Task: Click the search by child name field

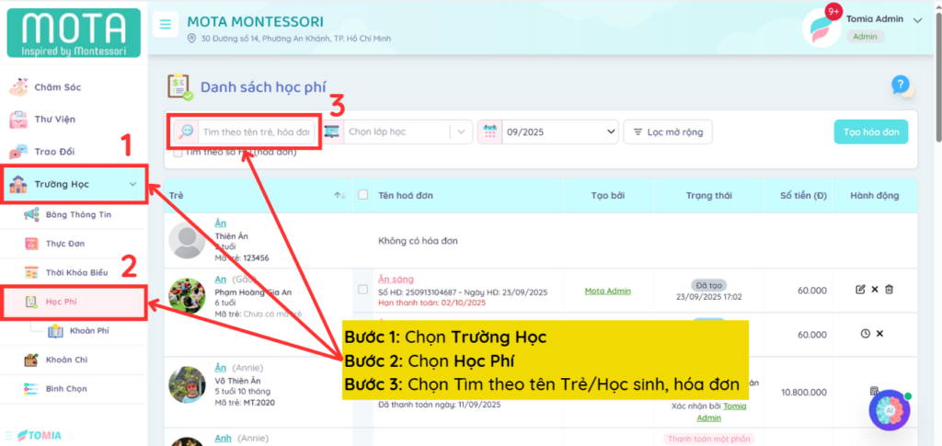Action: (x=257, y=132)
